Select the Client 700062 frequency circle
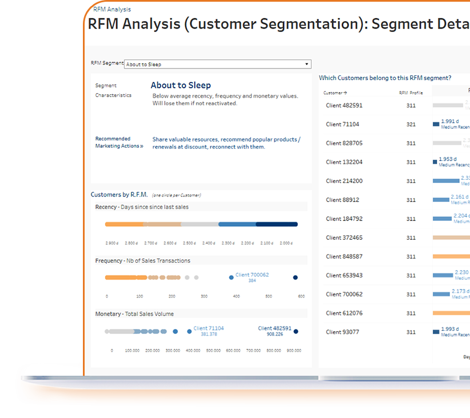 231,277
